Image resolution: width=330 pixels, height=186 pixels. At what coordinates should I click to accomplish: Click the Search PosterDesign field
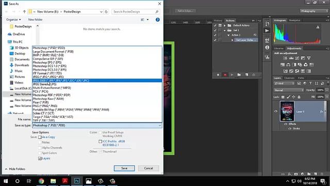(136, 12)
